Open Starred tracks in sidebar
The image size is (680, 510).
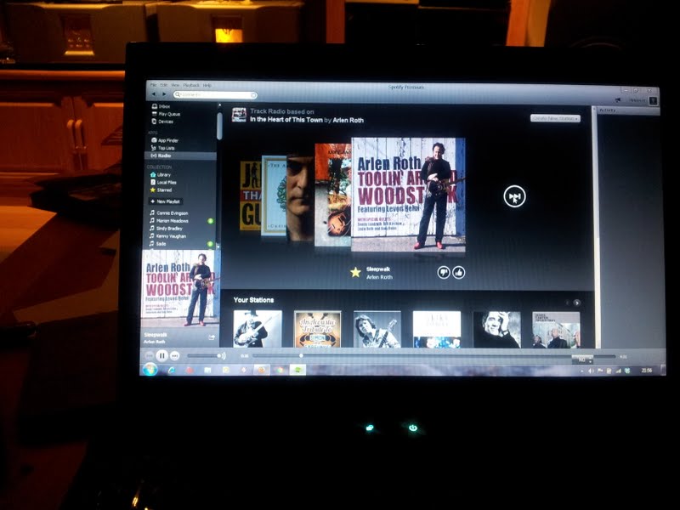161,190
